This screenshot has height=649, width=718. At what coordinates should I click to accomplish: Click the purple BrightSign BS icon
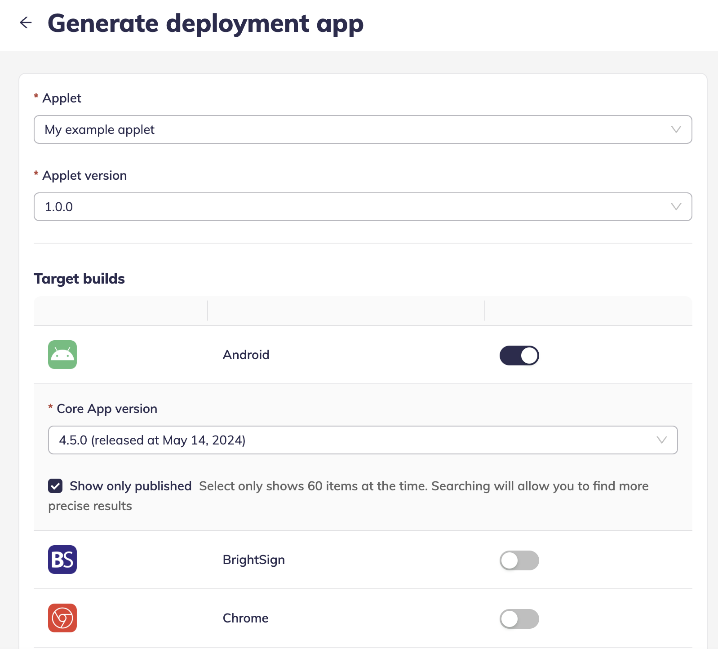click(62, 560)
